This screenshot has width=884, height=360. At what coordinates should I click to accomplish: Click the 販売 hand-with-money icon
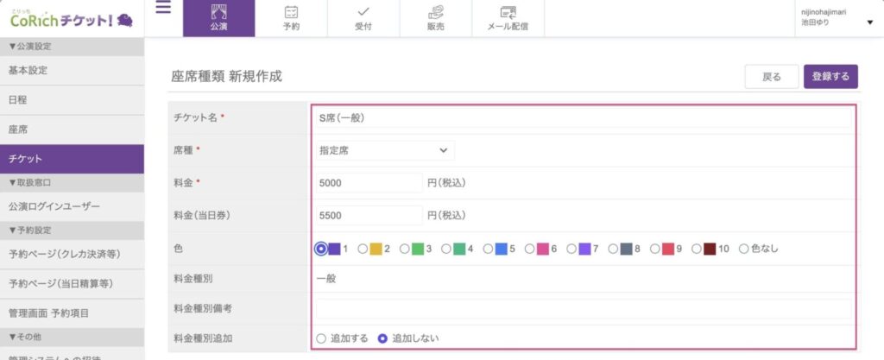tap(436, 12)
